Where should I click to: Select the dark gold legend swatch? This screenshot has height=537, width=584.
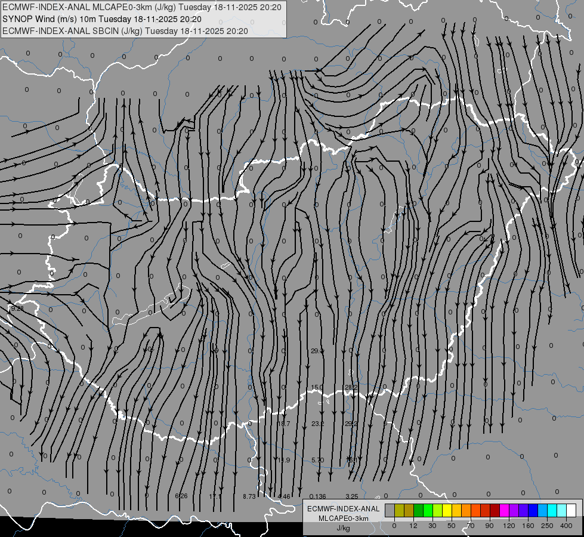pos(409,511)
